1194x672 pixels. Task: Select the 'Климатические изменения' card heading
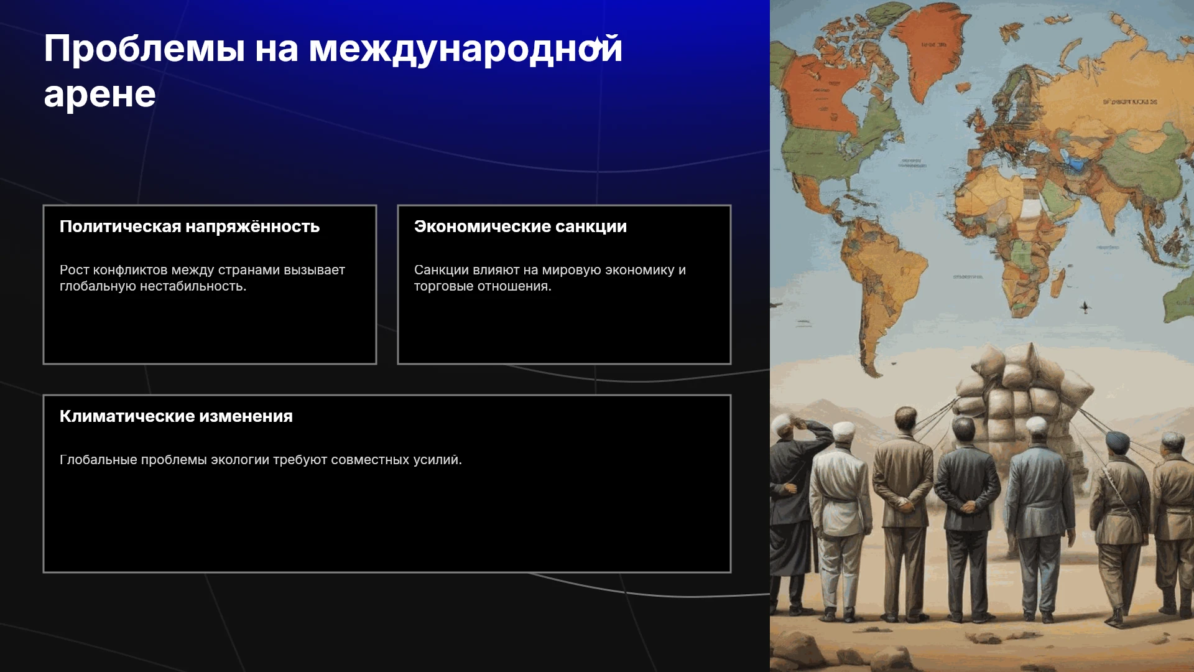[176, 416]
